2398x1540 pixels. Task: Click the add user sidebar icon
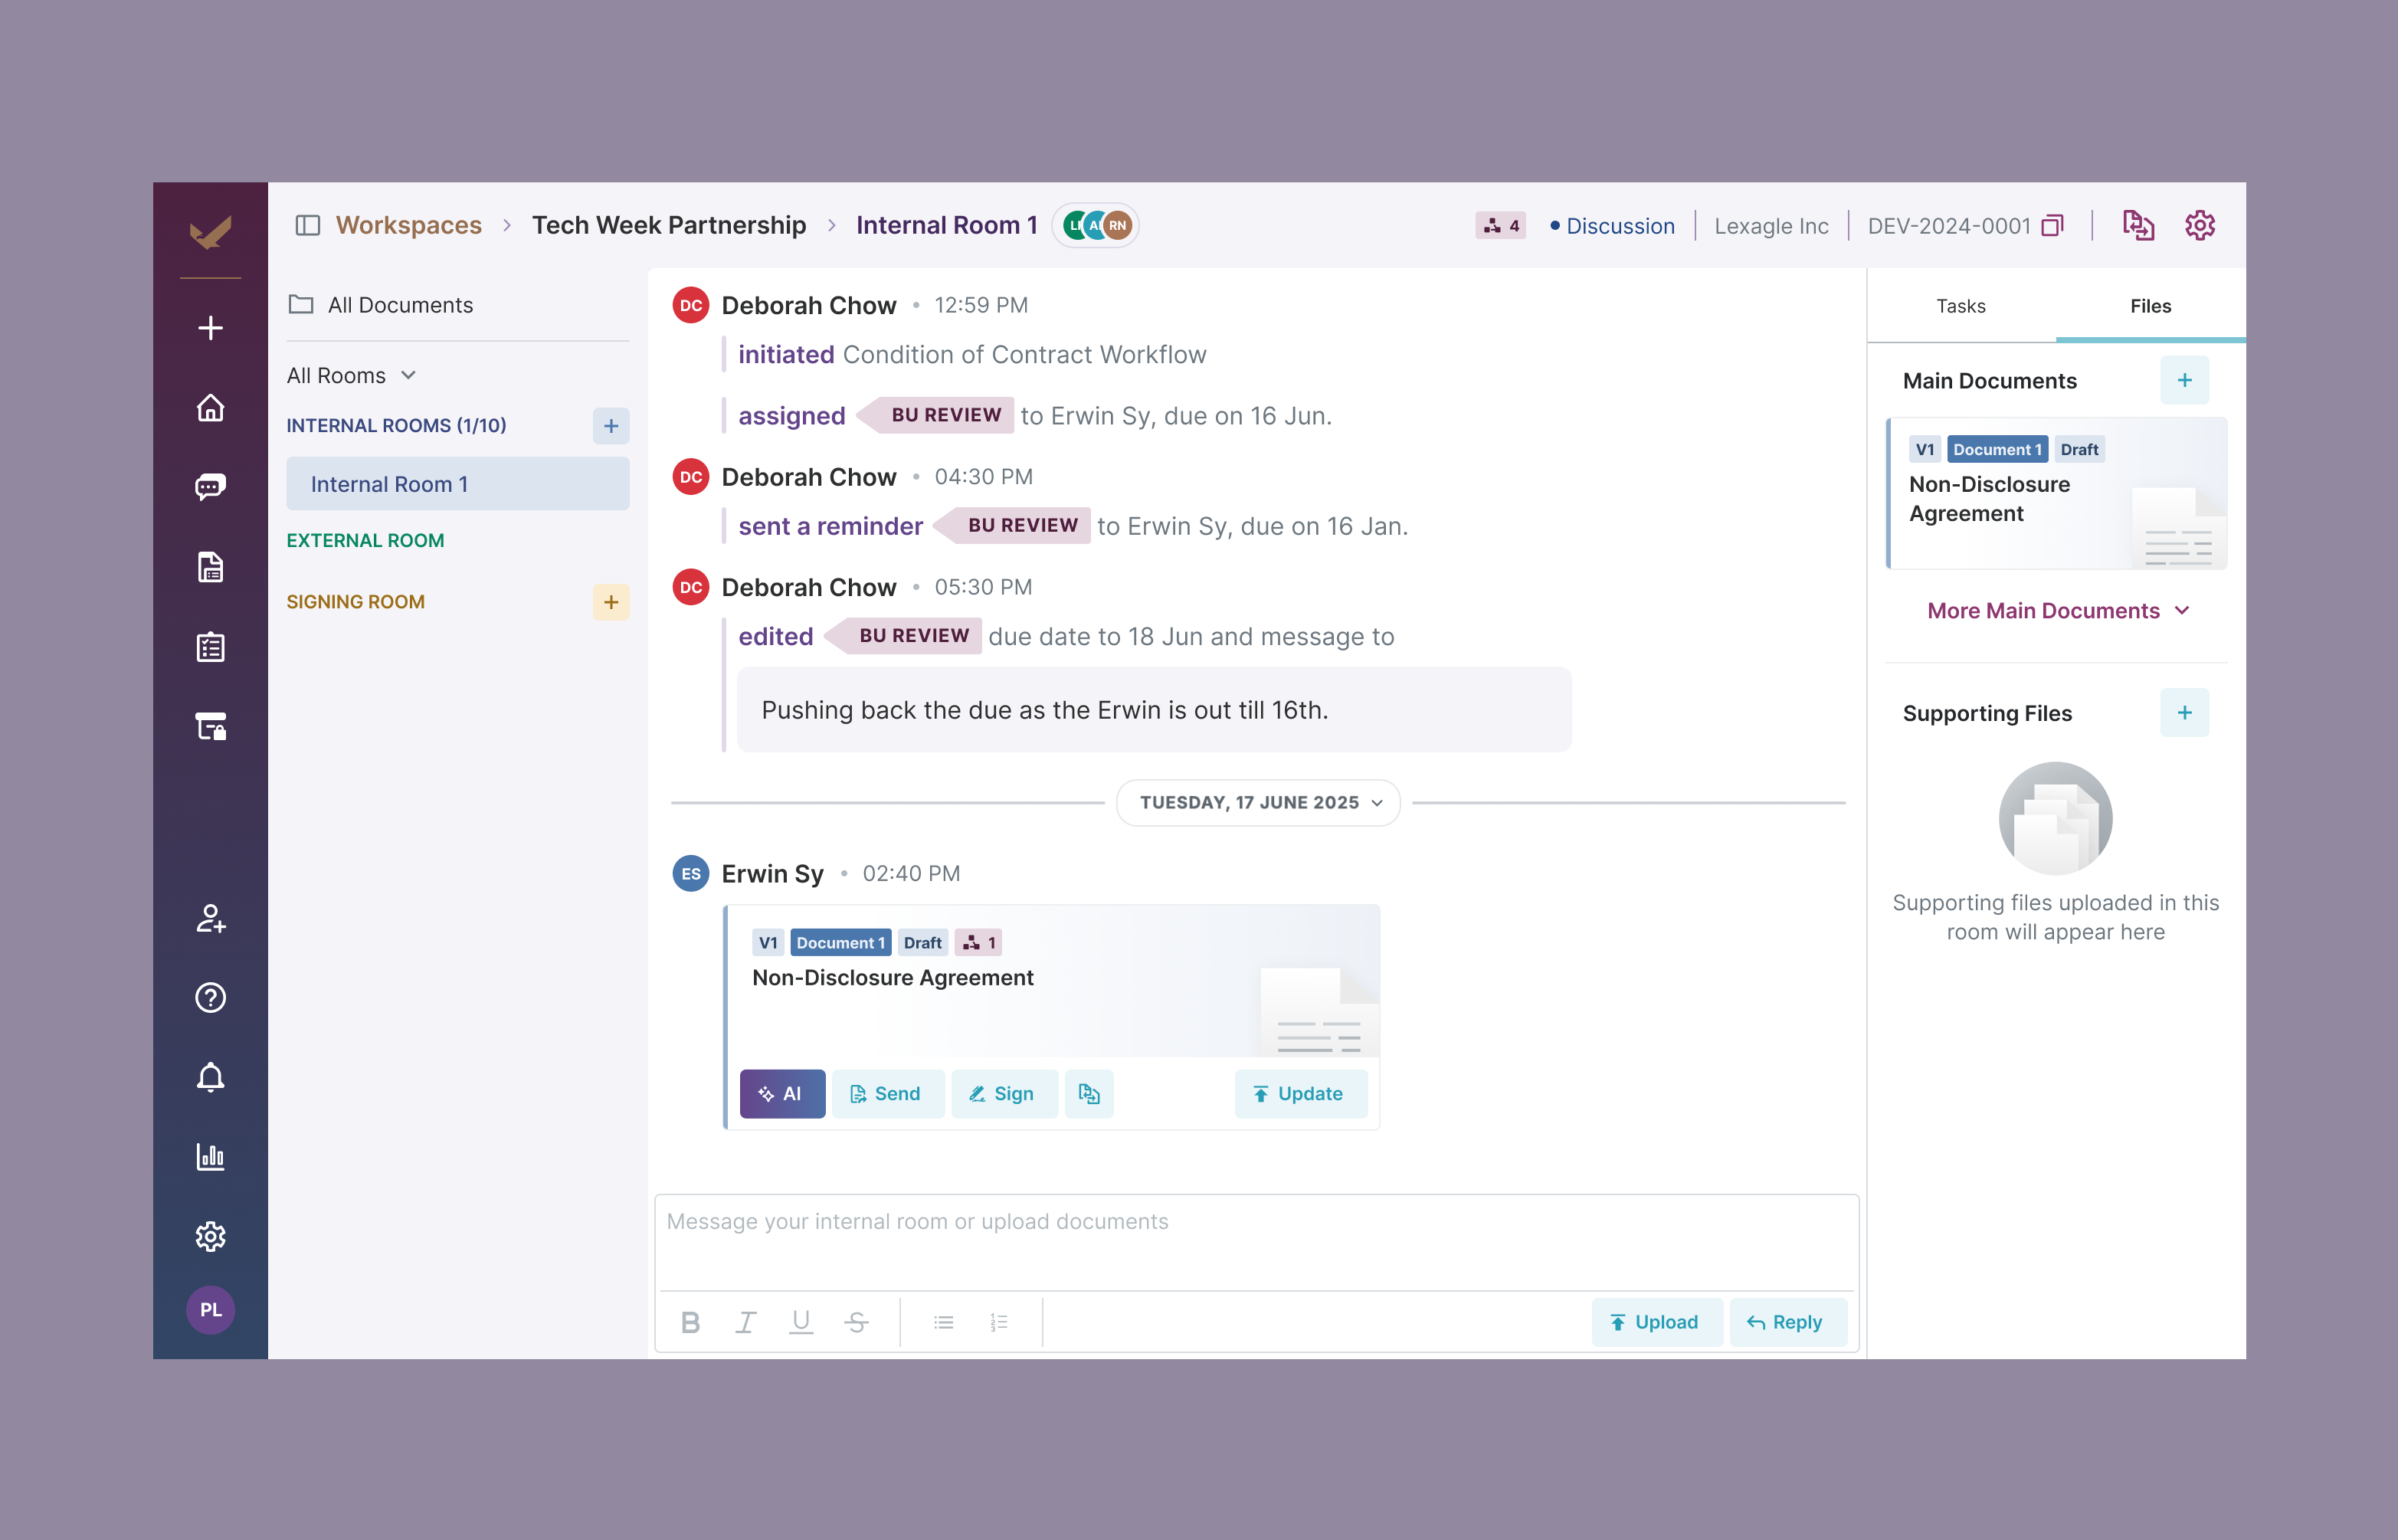coord(210,918)
